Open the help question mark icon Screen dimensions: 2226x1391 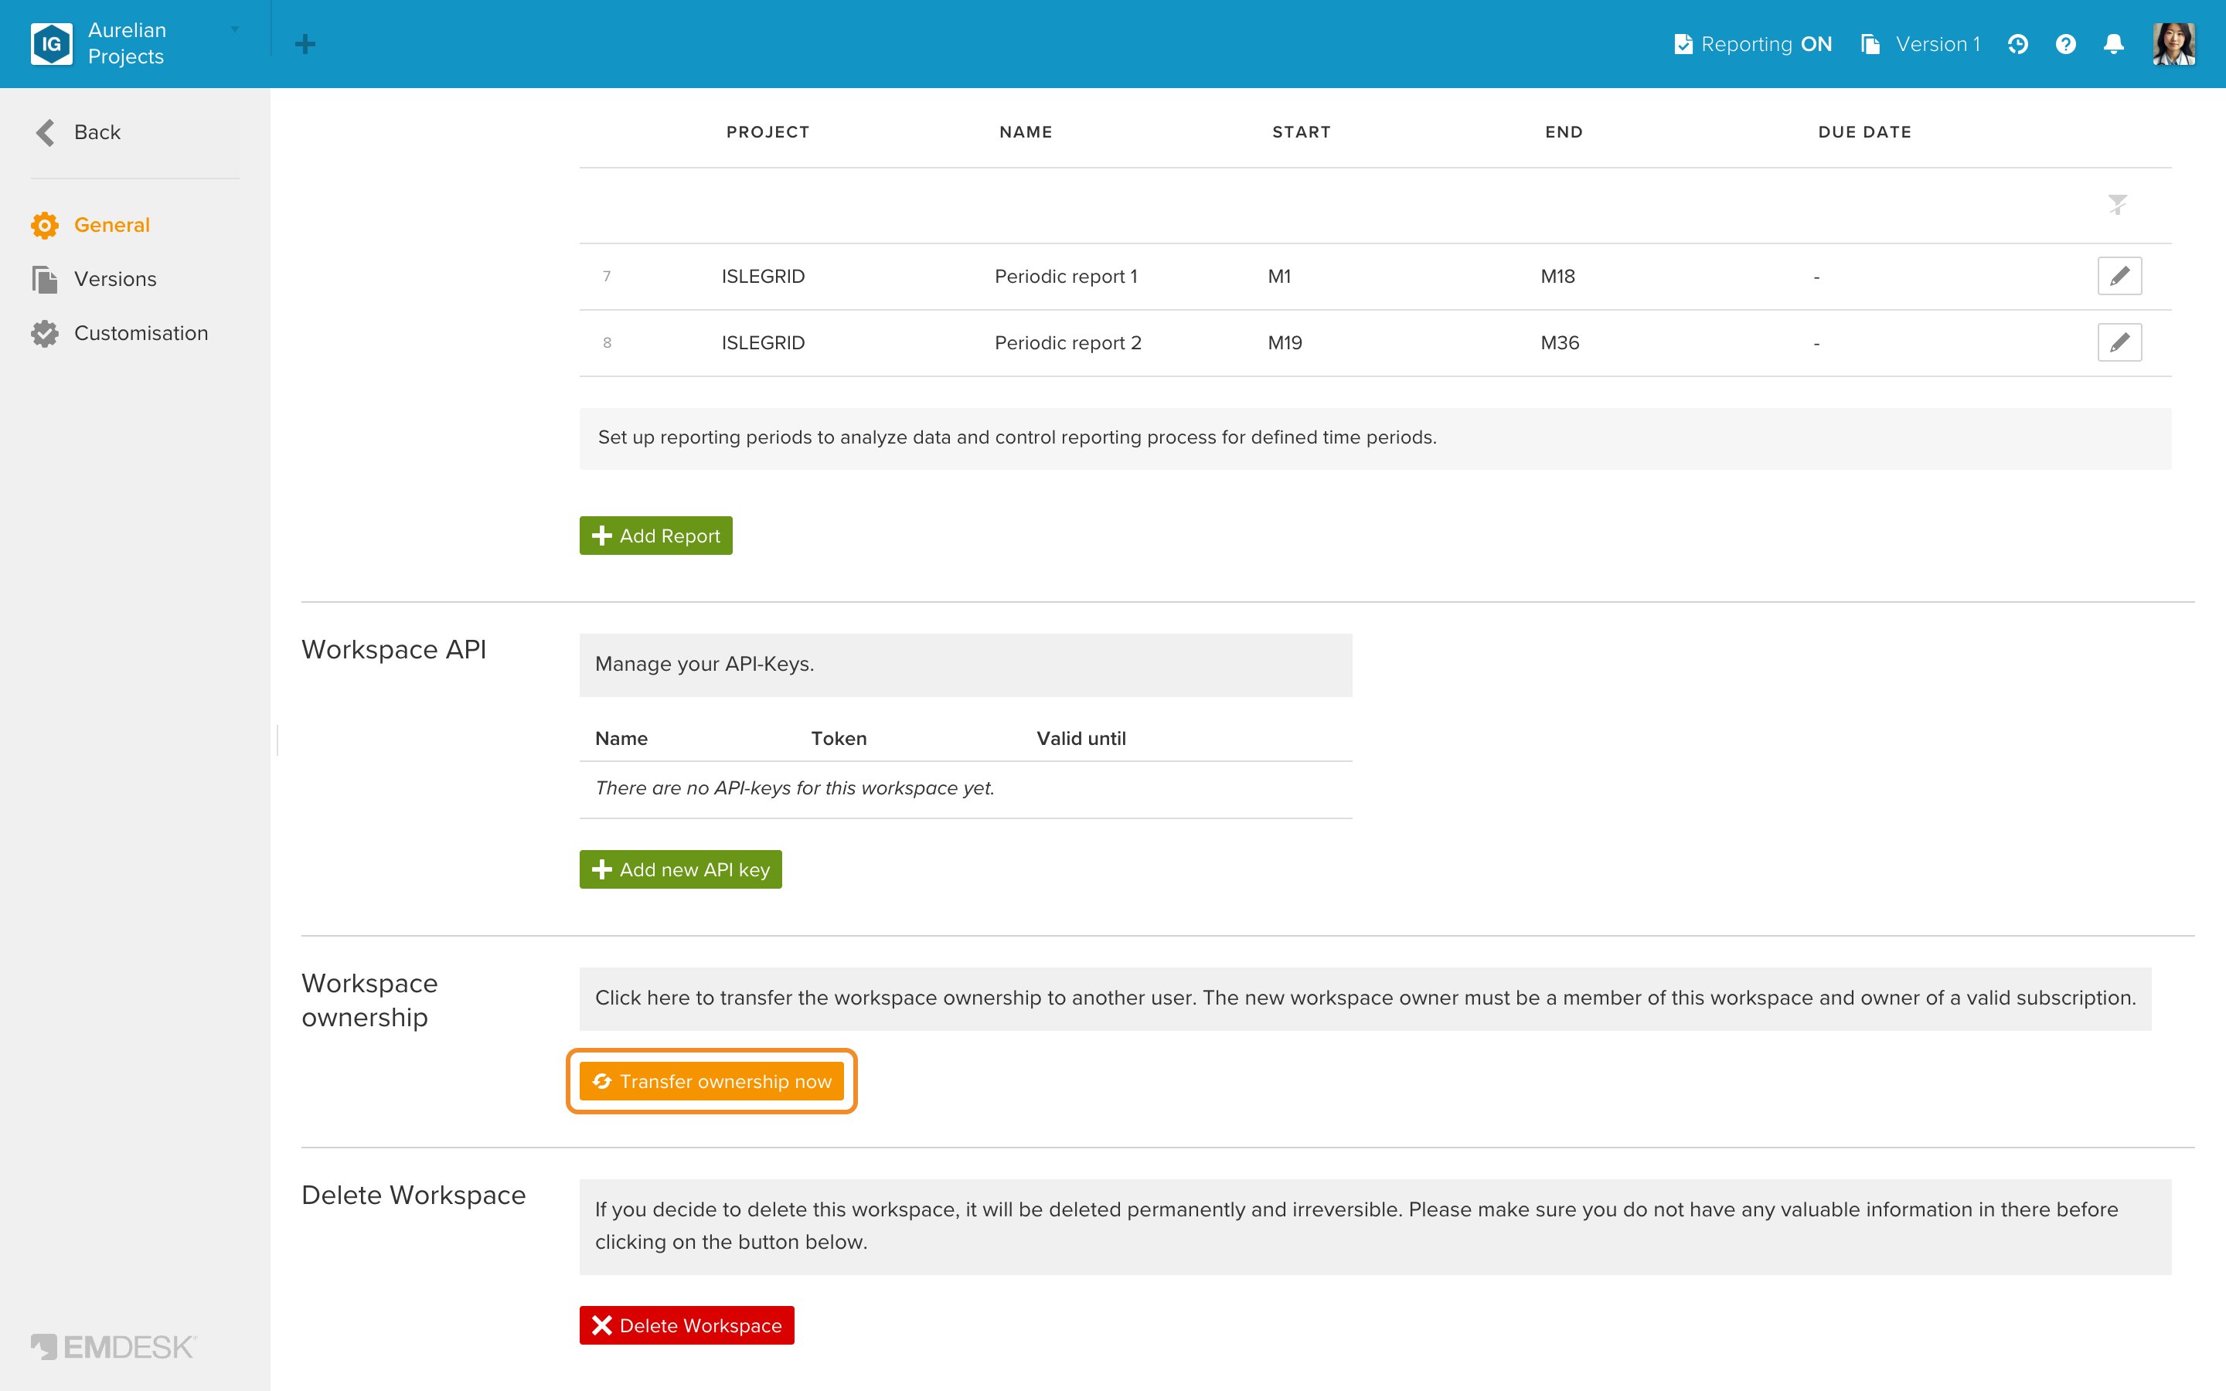pos(2066,44)
